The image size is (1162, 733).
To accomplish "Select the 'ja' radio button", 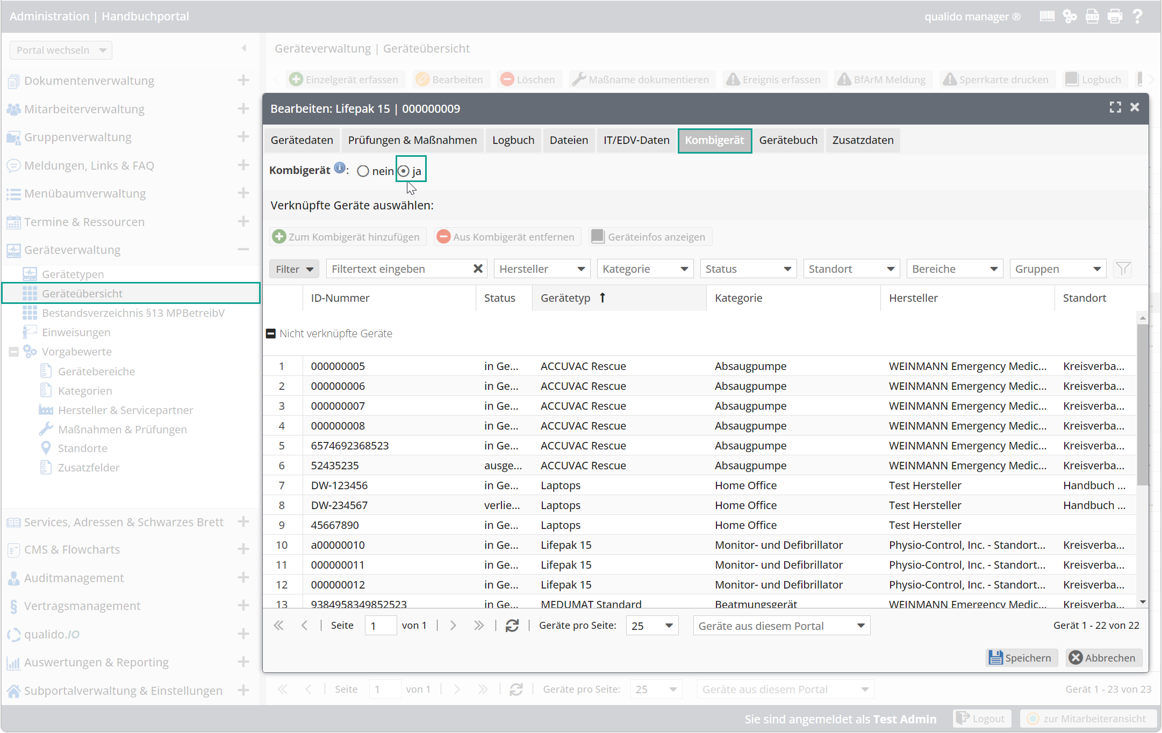I will [404, 171].
